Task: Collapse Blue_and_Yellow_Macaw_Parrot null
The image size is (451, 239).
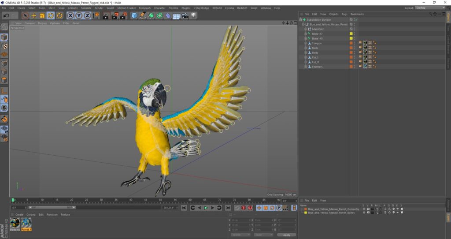Action: tap(303, 25)
